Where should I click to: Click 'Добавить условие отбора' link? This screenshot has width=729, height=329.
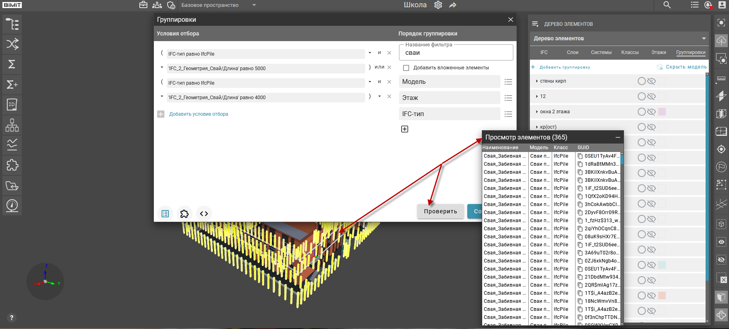pyautogui.click(x=198, y=114)
